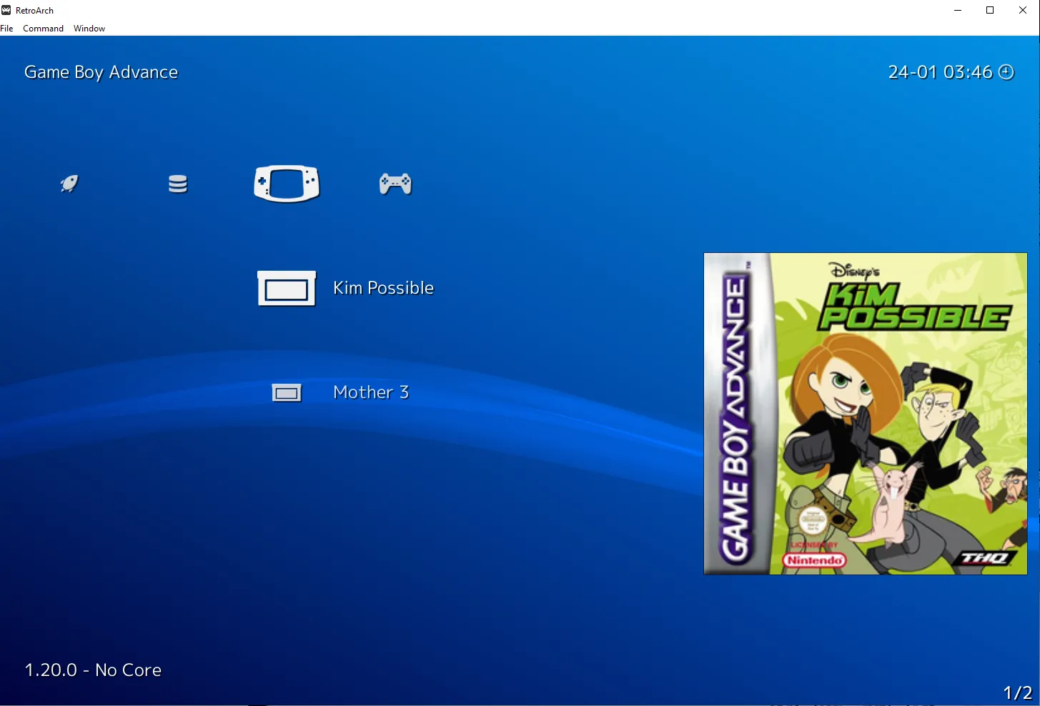The image size is (1040, 706).
Task: Select the Mother 3 game entry
Action: pos(371,392)
